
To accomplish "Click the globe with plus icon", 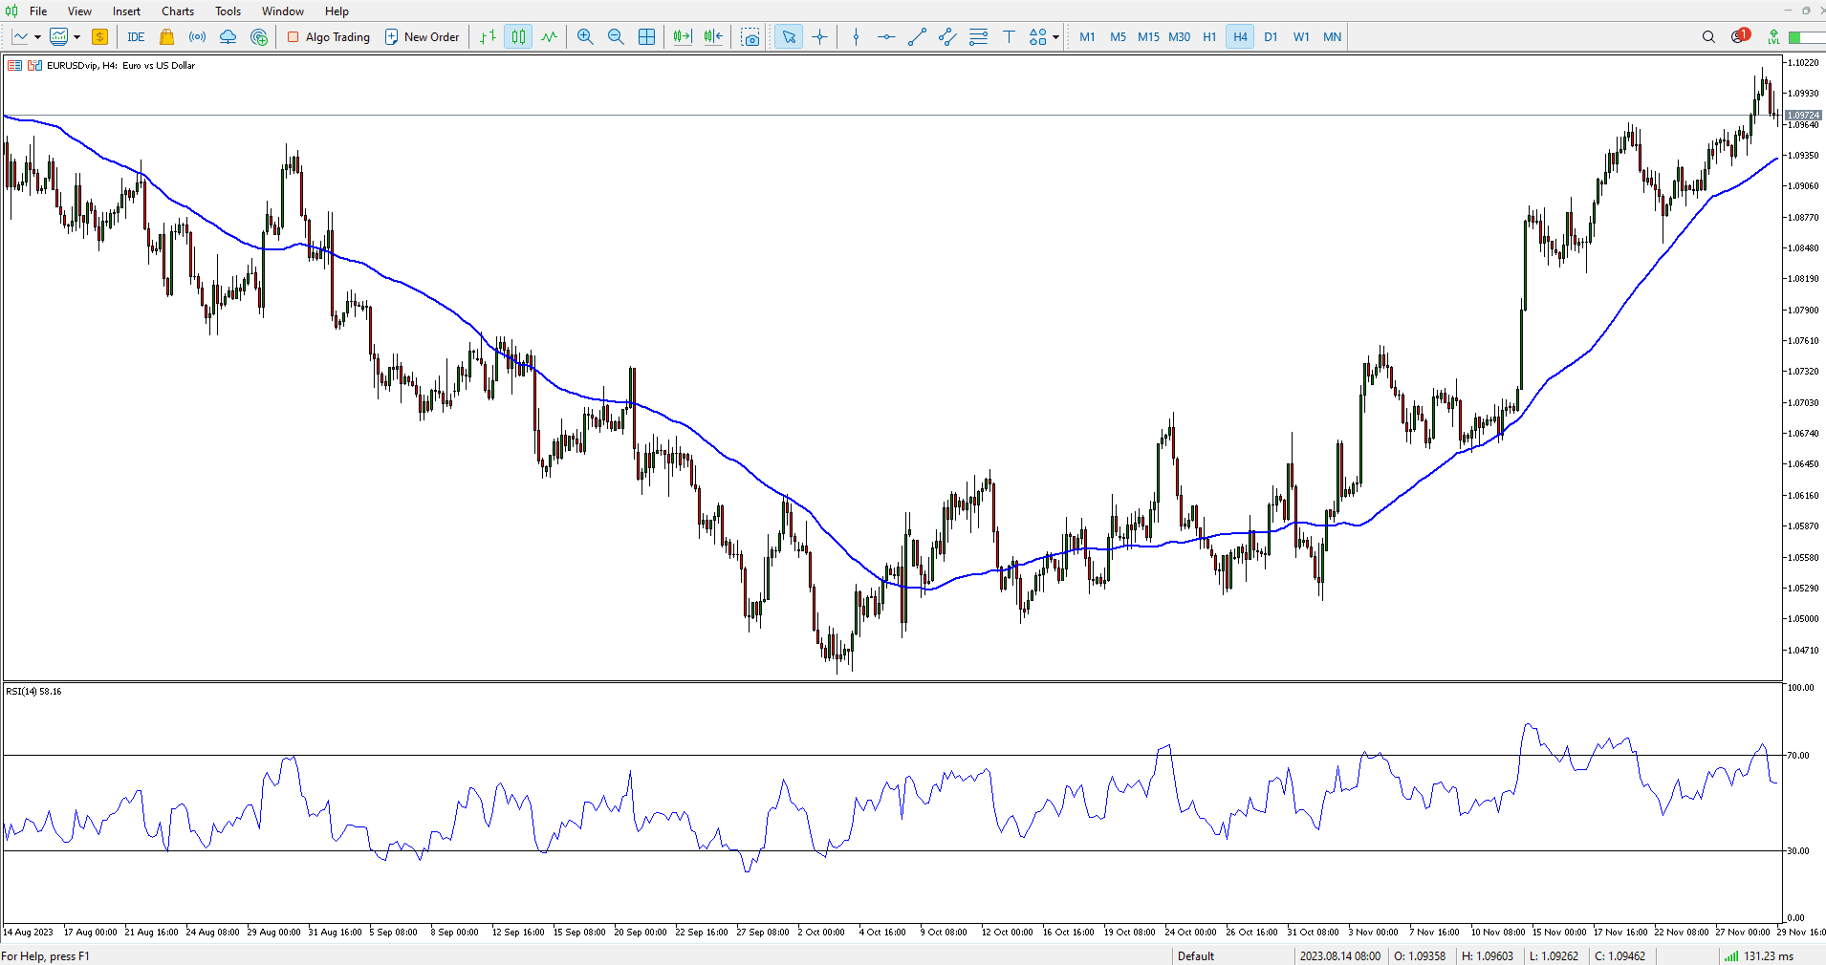I will coord(259,37).
